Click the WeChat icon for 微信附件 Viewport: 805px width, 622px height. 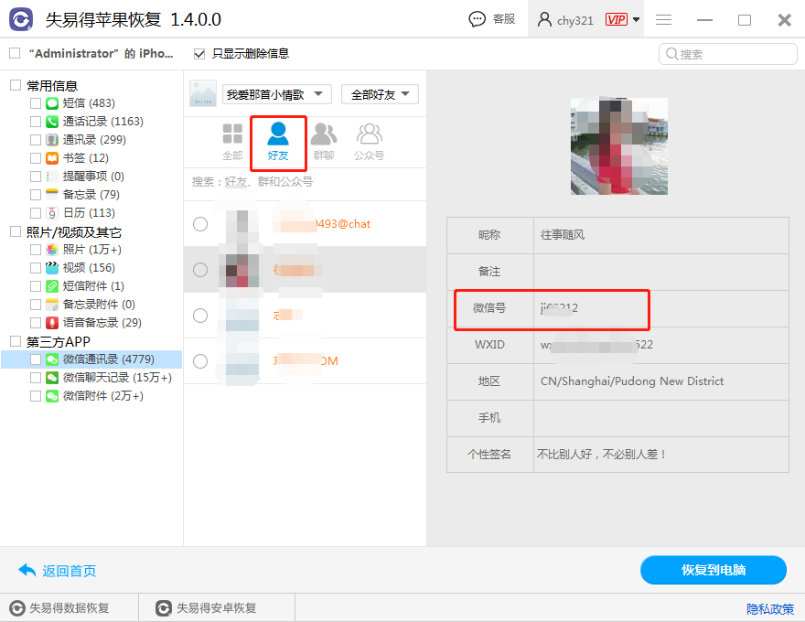52,396
